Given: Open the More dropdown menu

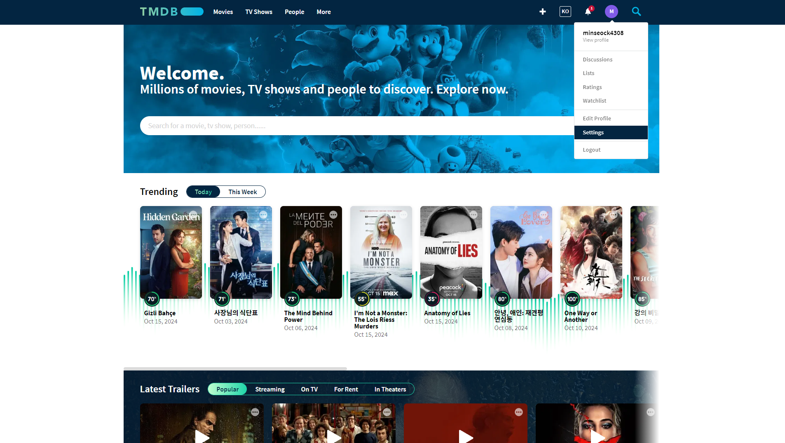Looking at the screenshot, I should pyautogui.click(x=323, y=12).
